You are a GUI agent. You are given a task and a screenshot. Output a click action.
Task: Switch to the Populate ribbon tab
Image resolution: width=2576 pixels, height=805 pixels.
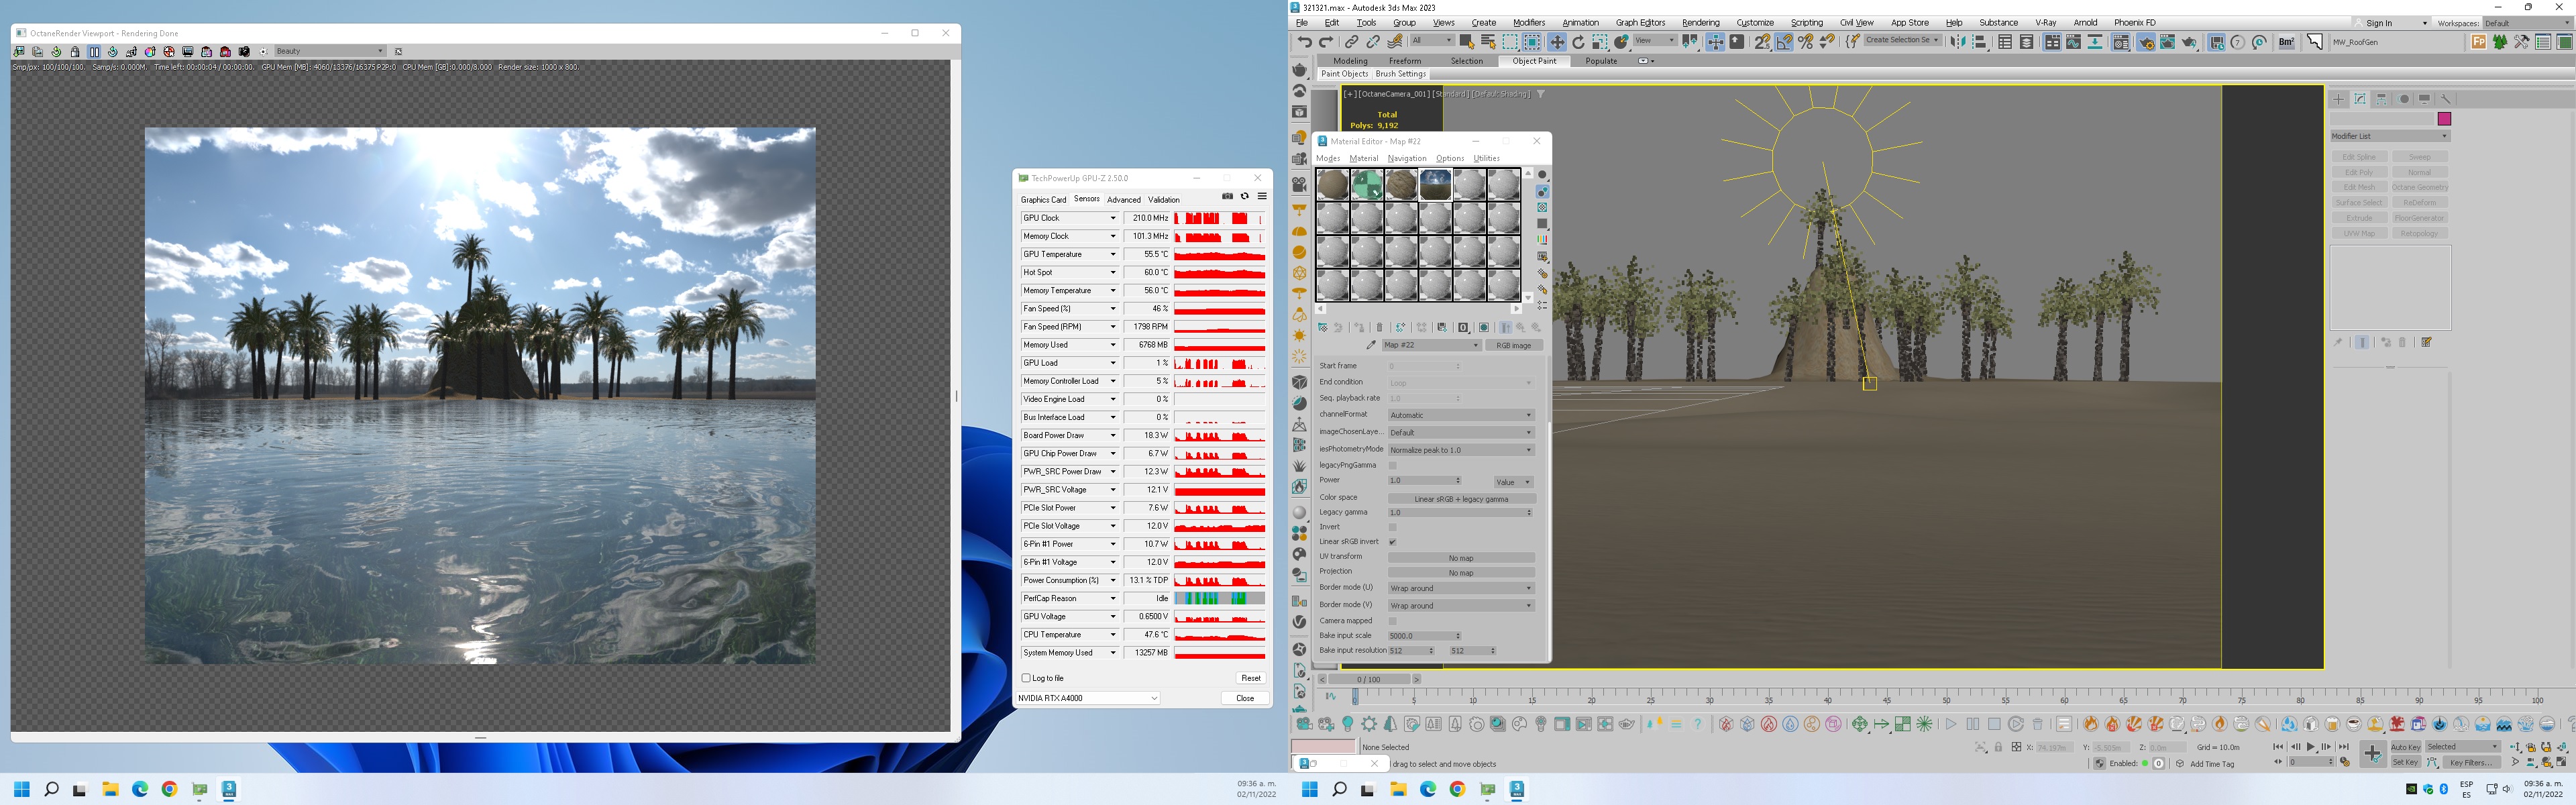tap(1601, 61)
